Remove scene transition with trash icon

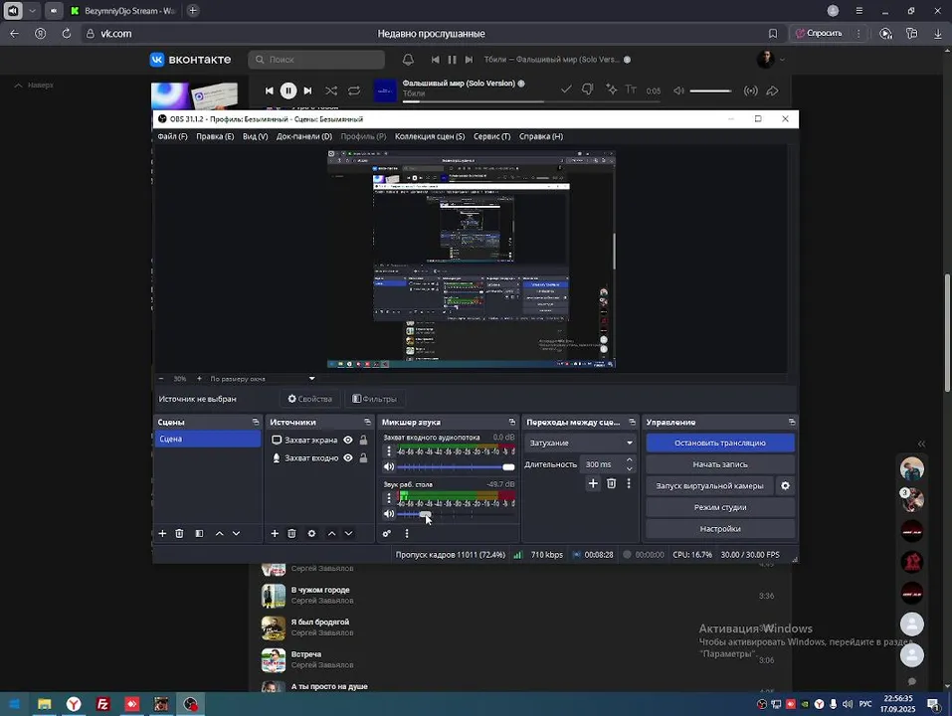[612, 483]
